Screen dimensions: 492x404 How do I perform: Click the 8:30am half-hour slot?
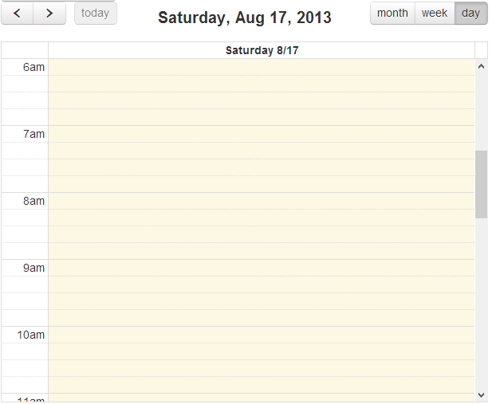(262, 234)
